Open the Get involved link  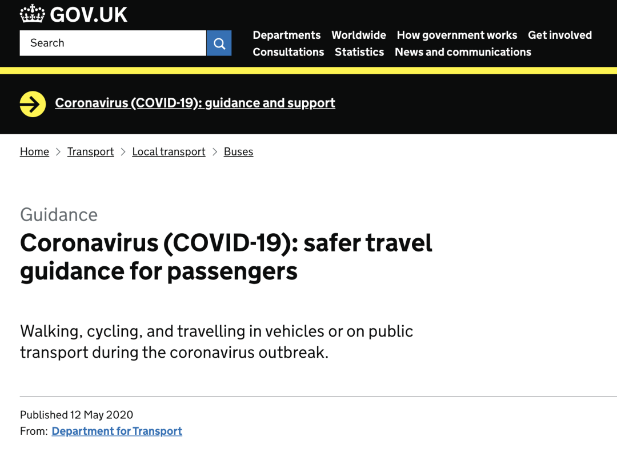(x=559, y=35)
